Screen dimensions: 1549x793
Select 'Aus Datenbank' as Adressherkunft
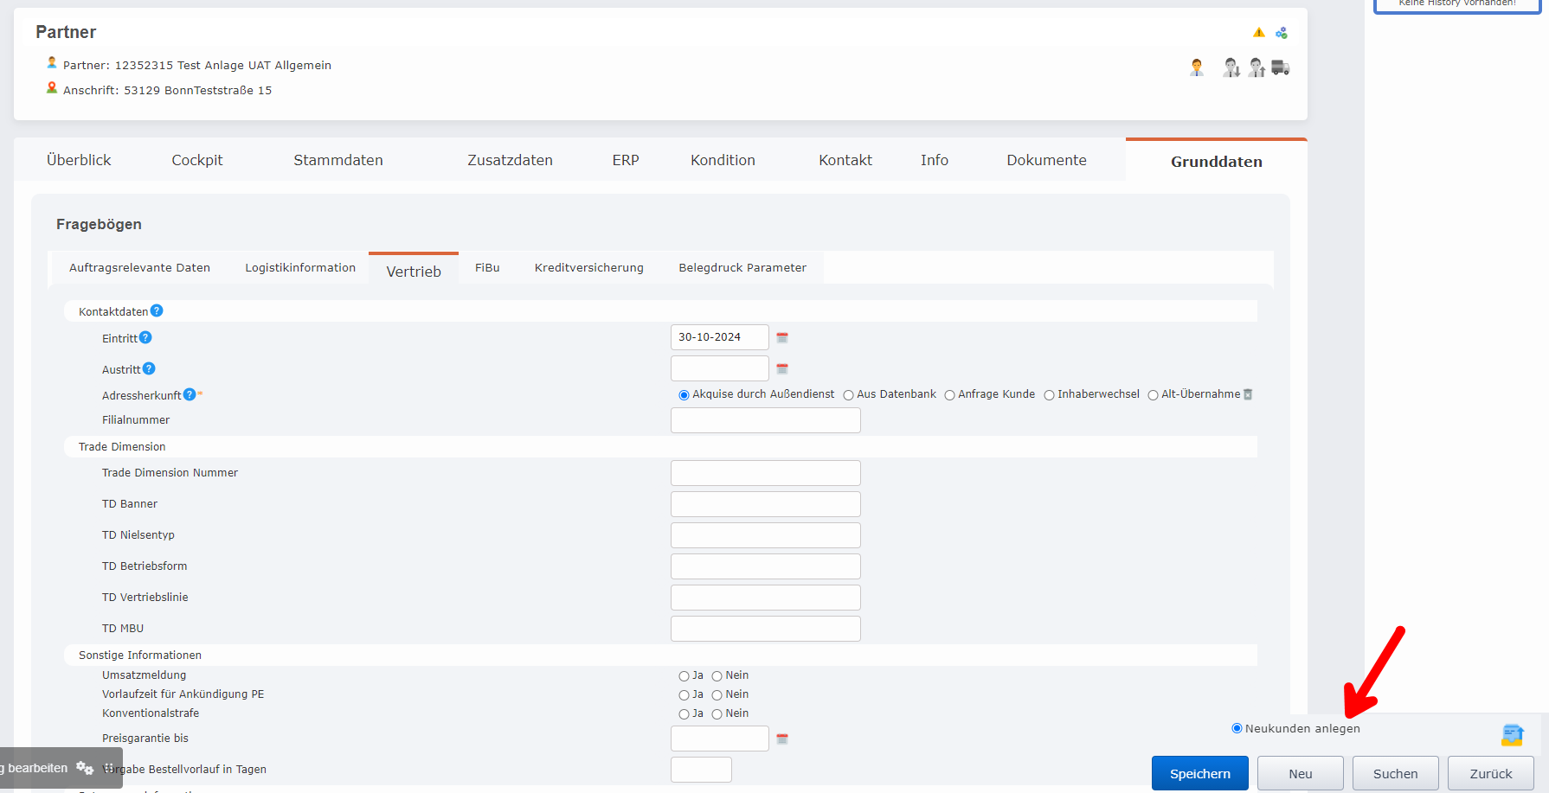click(848, 395)
